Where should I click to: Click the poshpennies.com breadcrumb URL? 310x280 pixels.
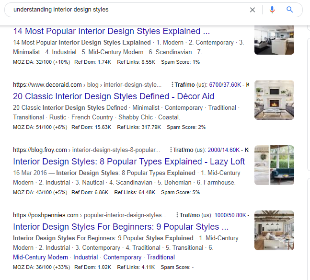[x=90, y=215]
